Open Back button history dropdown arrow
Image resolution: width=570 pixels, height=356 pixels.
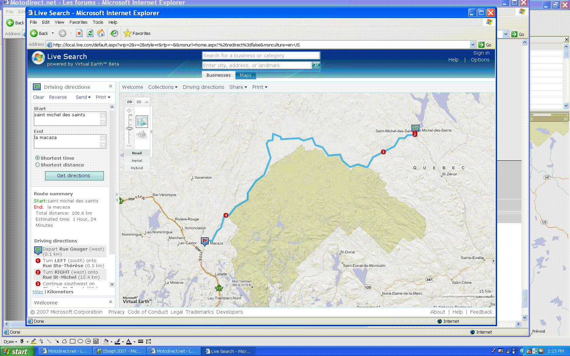pyautogui.click(x=53, y=33)
